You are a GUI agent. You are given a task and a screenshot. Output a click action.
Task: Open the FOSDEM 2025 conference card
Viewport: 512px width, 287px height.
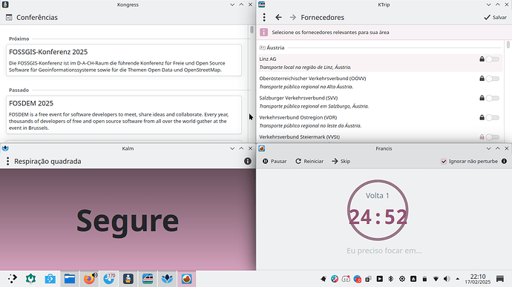click(x=124, y=115)
